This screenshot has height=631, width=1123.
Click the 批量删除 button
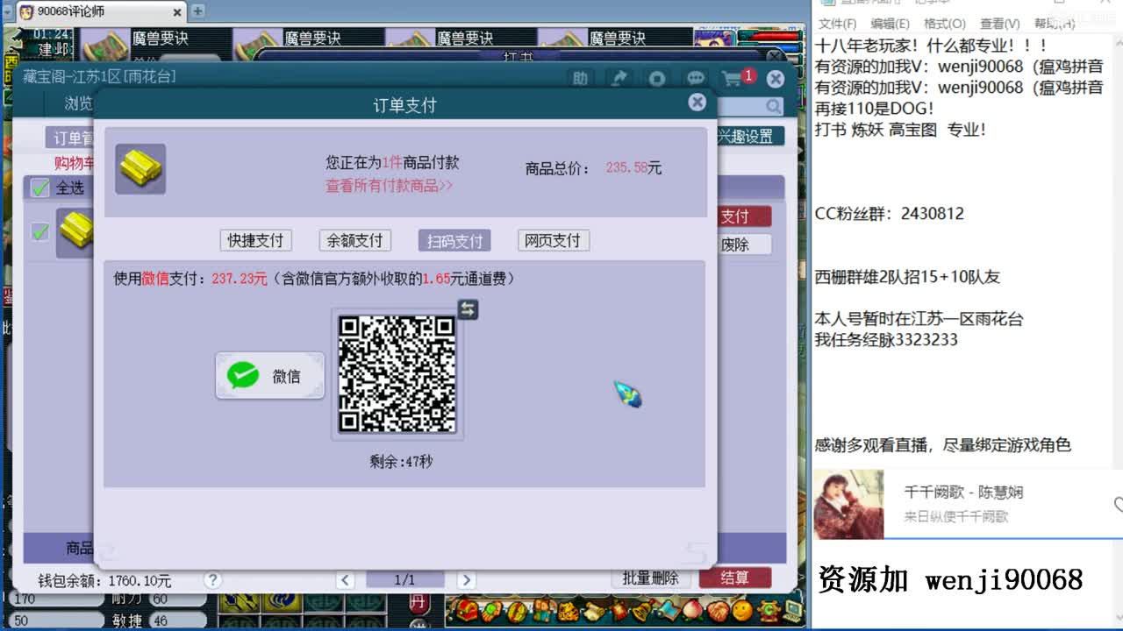click(x=651, y=578)
